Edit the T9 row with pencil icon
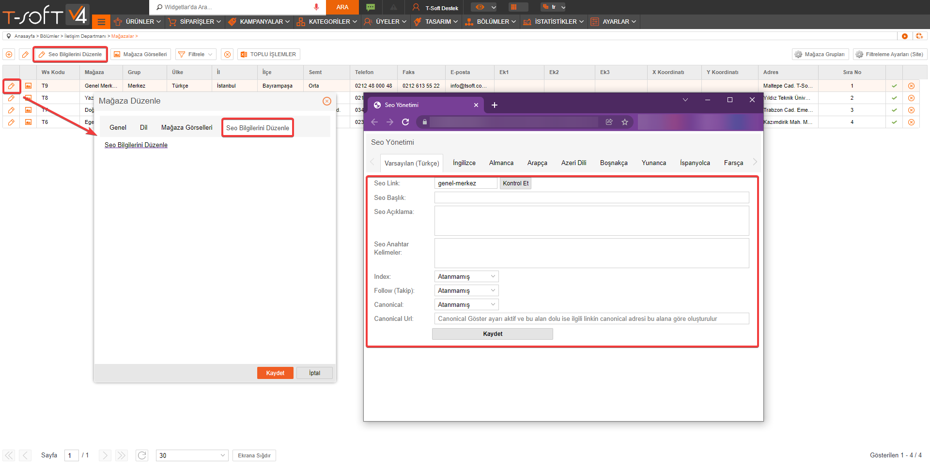 pos(11,86)
